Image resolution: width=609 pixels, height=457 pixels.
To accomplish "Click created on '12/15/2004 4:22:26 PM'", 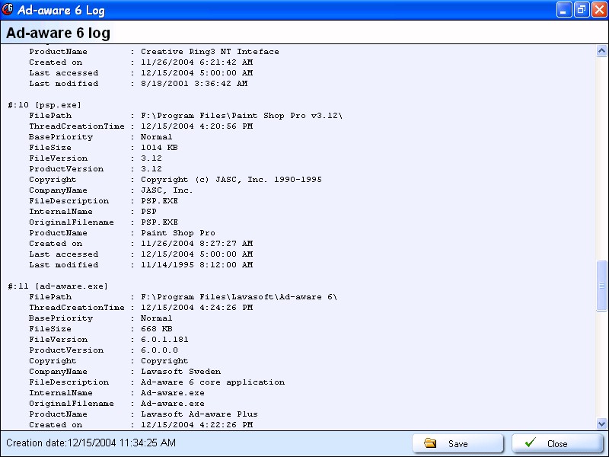I will 196,425.
